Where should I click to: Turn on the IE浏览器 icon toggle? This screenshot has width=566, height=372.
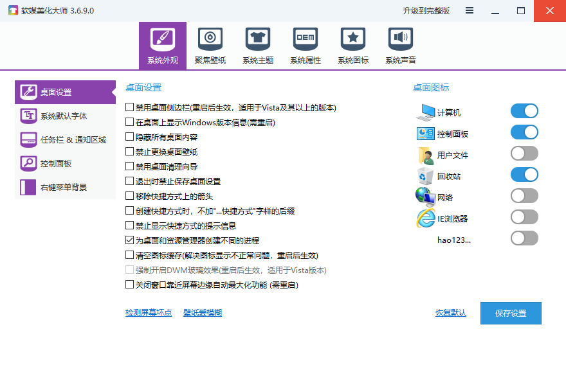coord(524,217)
